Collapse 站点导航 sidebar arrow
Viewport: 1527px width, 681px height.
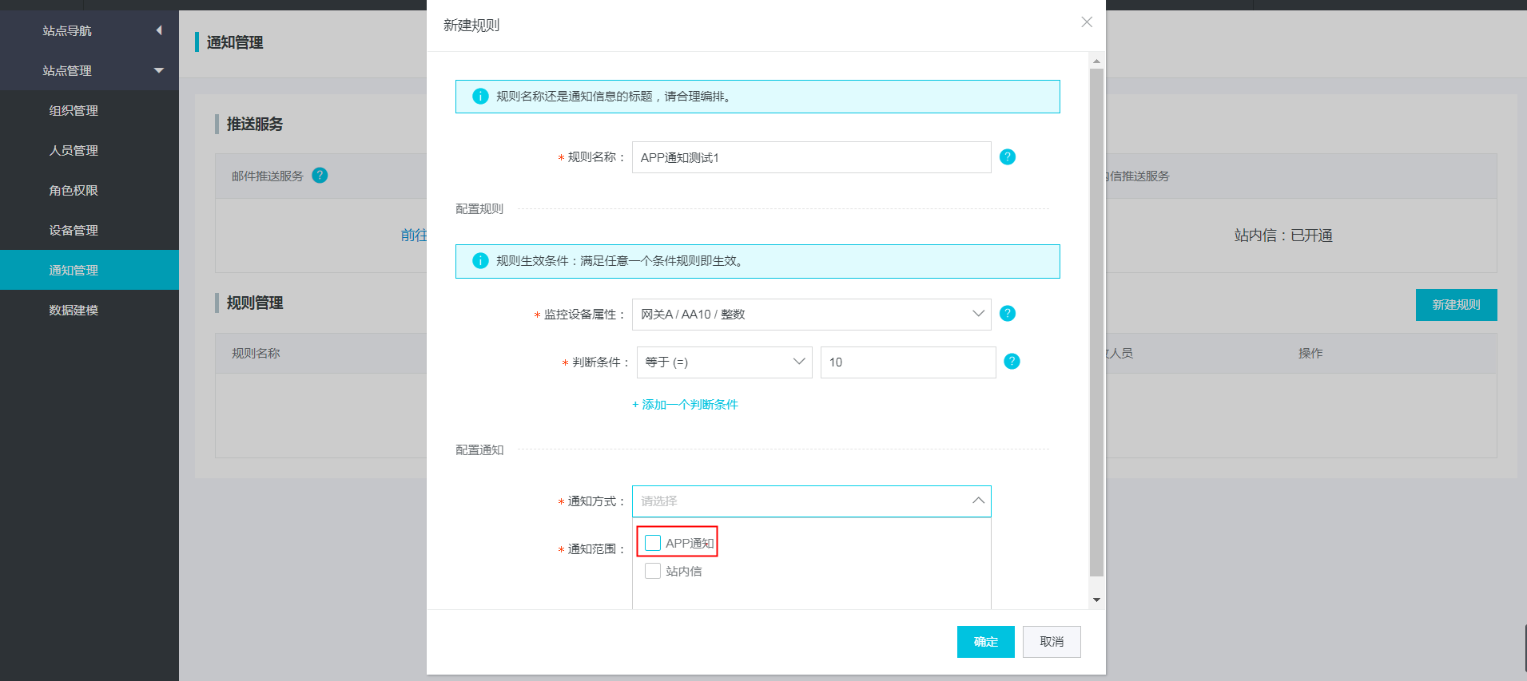pos(159,30)
